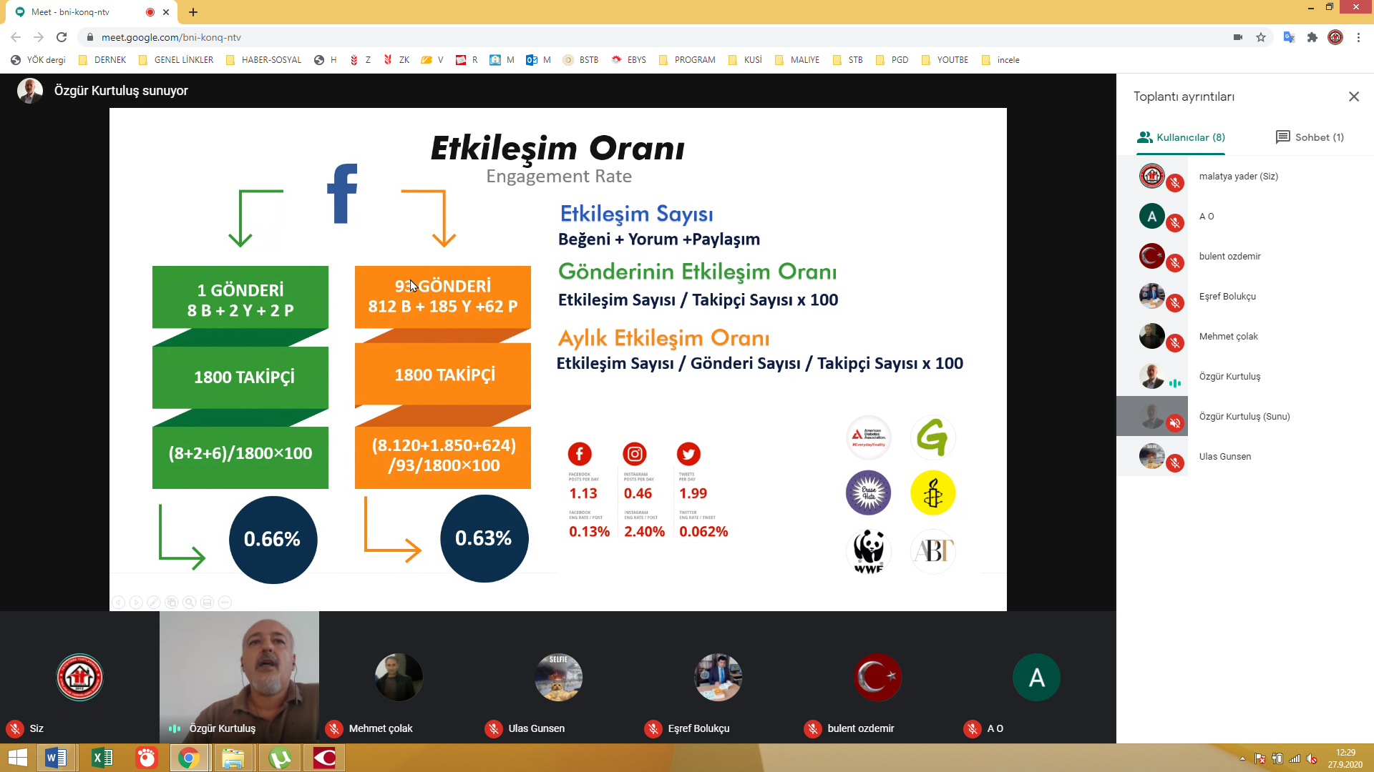
Task: Switch to the Sohbet tab
Action: point(1310,137)
